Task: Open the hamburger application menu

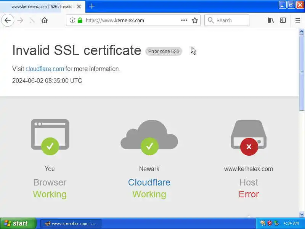Action: coord(298,20)
